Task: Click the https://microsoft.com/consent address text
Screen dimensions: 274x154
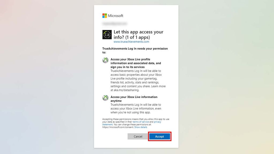Action: point(118,127)
